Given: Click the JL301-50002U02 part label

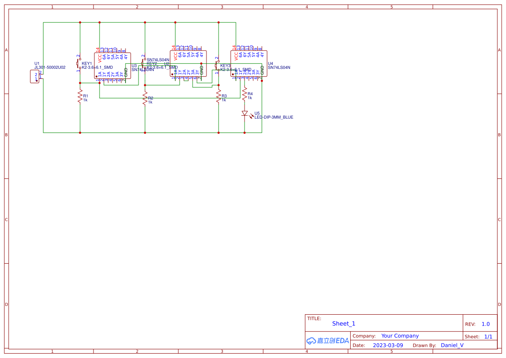Looking at the screenshot, I should (x=50, y=68).
